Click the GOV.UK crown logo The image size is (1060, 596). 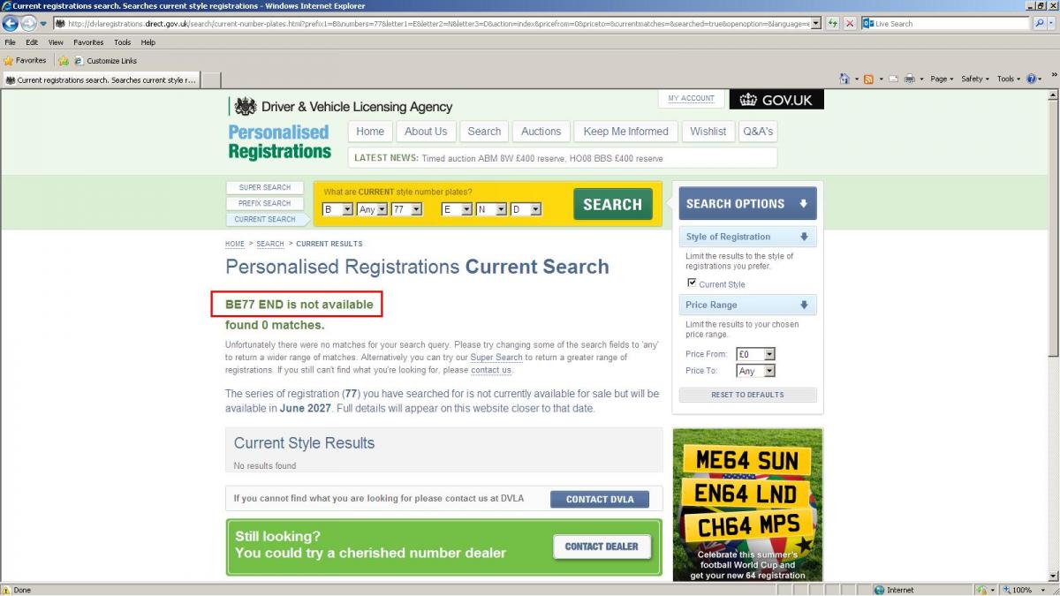(776, 100)
